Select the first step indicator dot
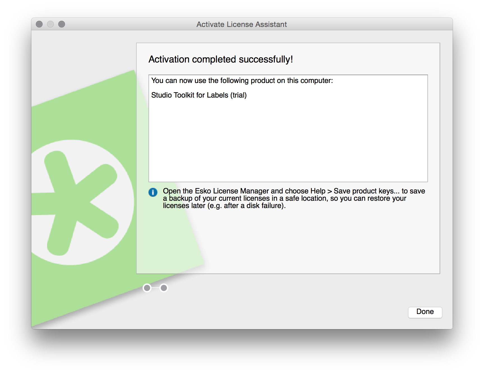The height and width of the screenshot is (374, 484). point(147,288)
